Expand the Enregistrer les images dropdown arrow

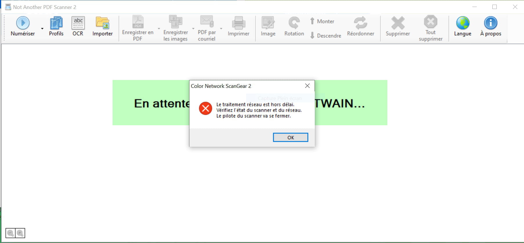pos(193,28)
